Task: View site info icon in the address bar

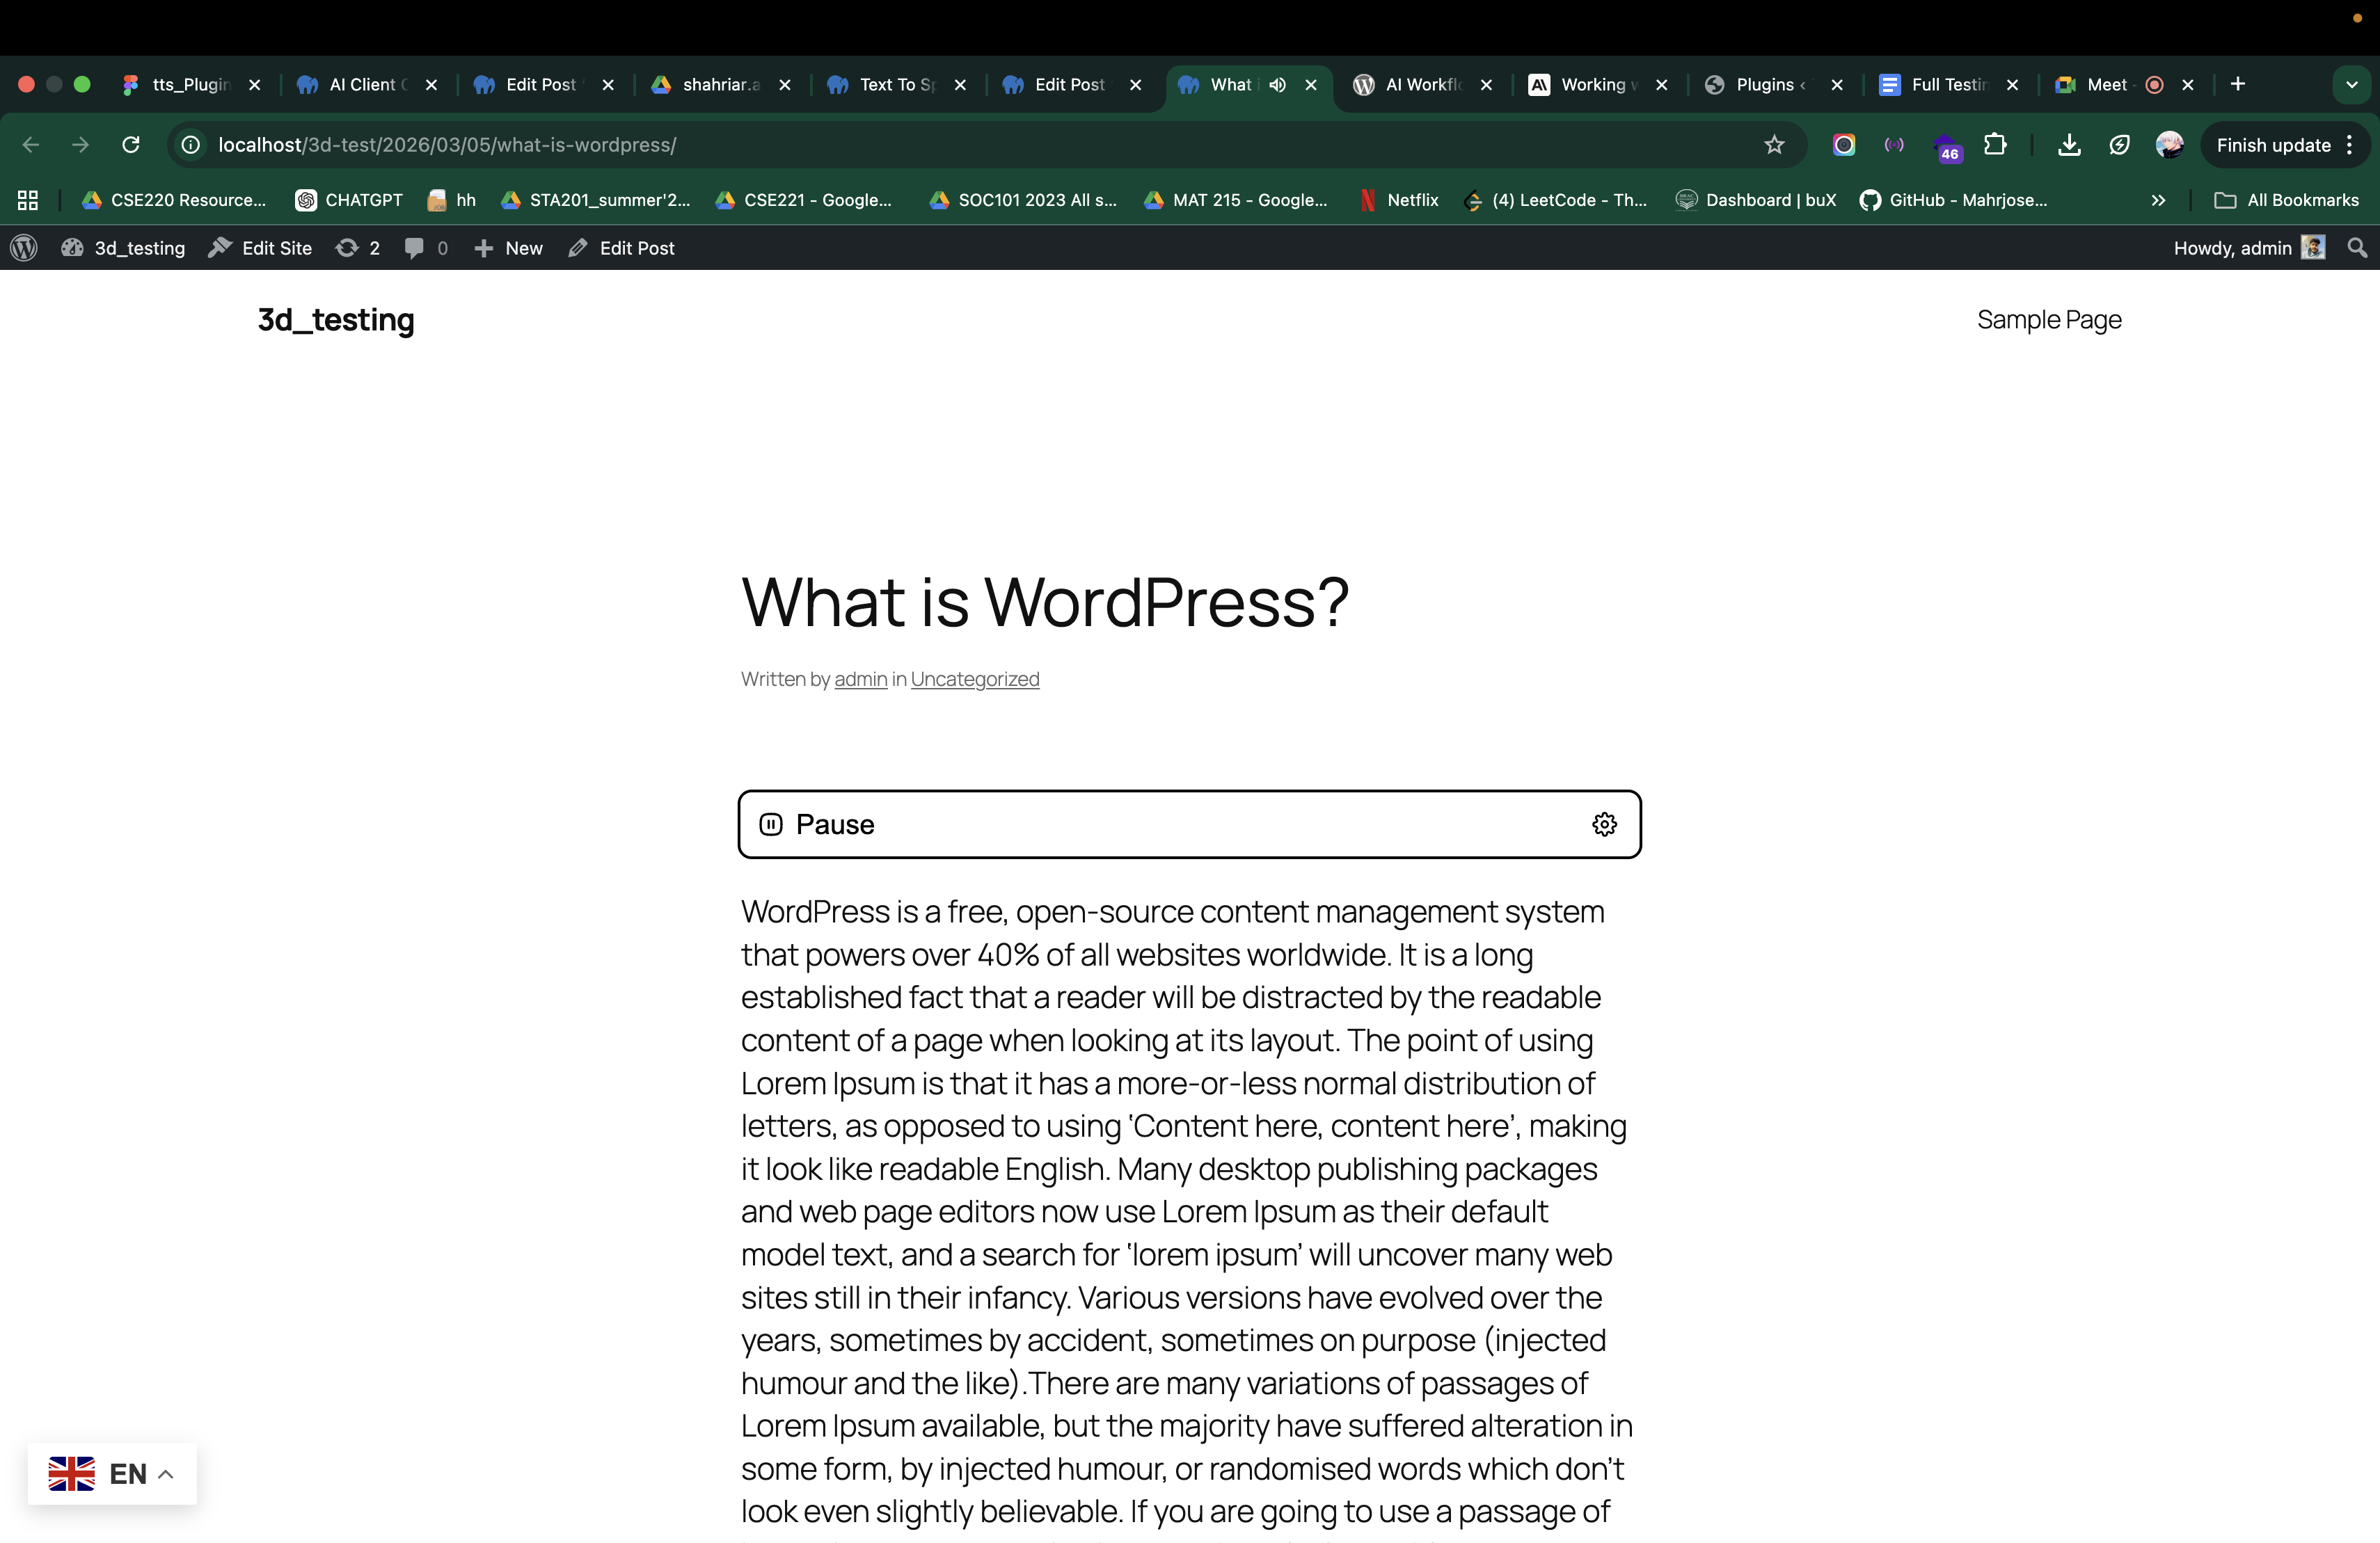Action: (190, 145)
